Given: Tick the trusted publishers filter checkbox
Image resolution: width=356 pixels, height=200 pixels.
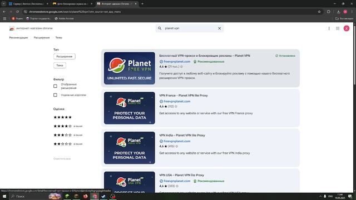Looking at the screenshot, I should [55, 95].
